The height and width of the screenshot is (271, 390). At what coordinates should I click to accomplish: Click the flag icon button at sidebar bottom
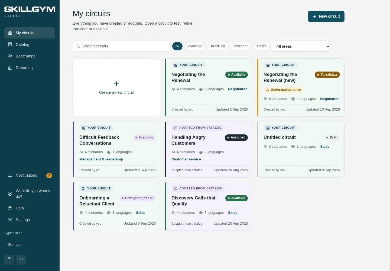9,259
